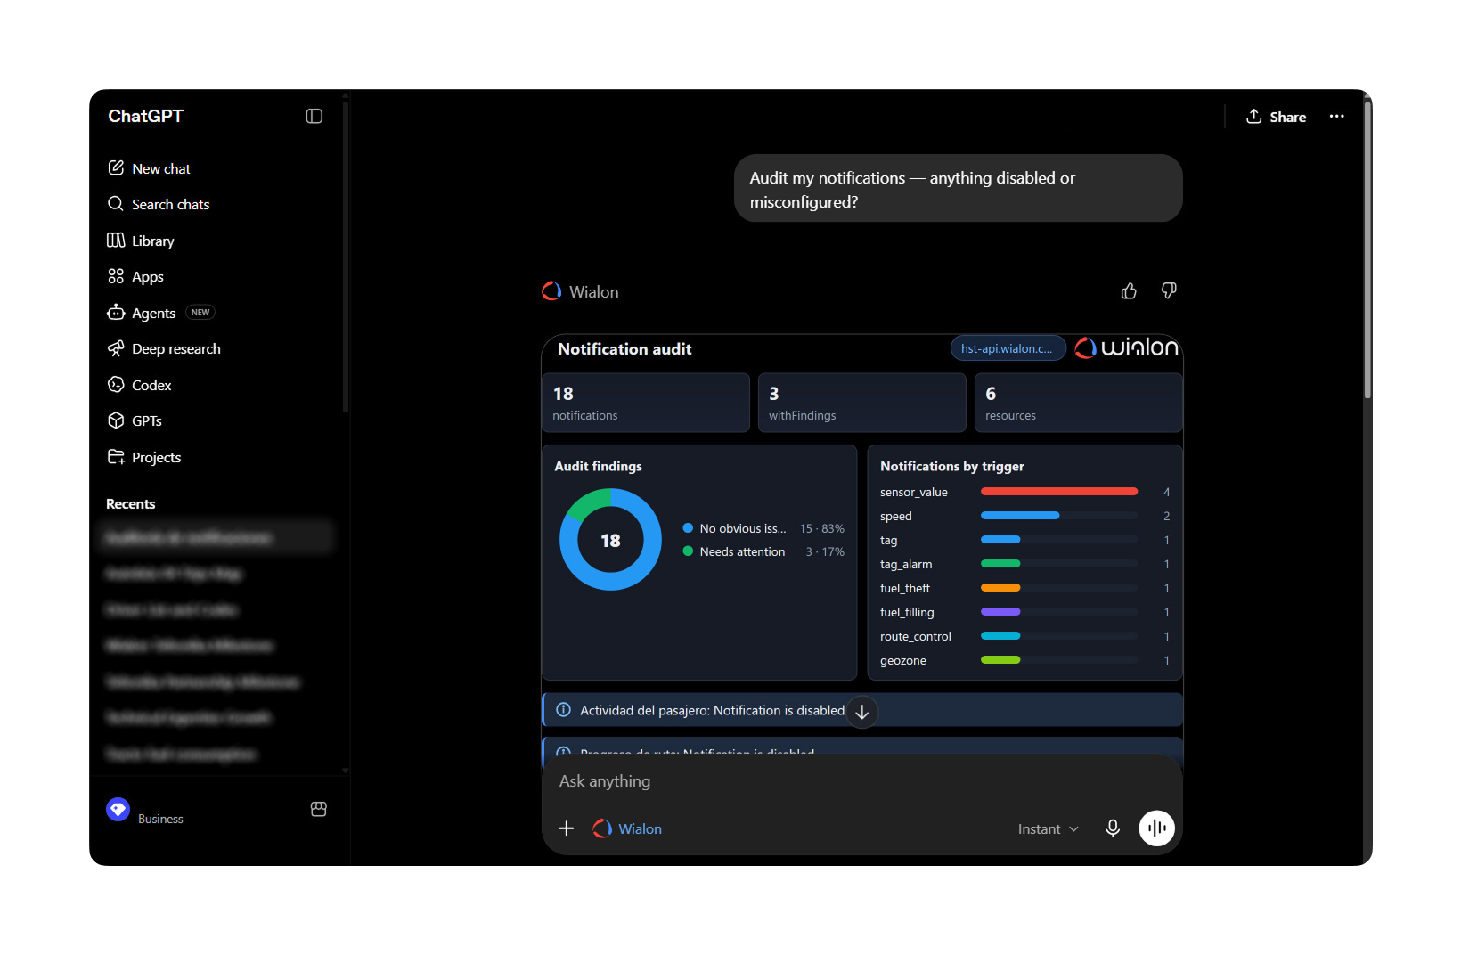Start voice mode with waveform button

coord(1156,828)
